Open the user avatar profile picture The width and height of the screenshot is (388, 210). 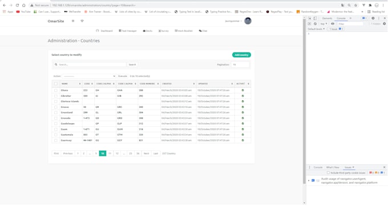click(248, 21)
